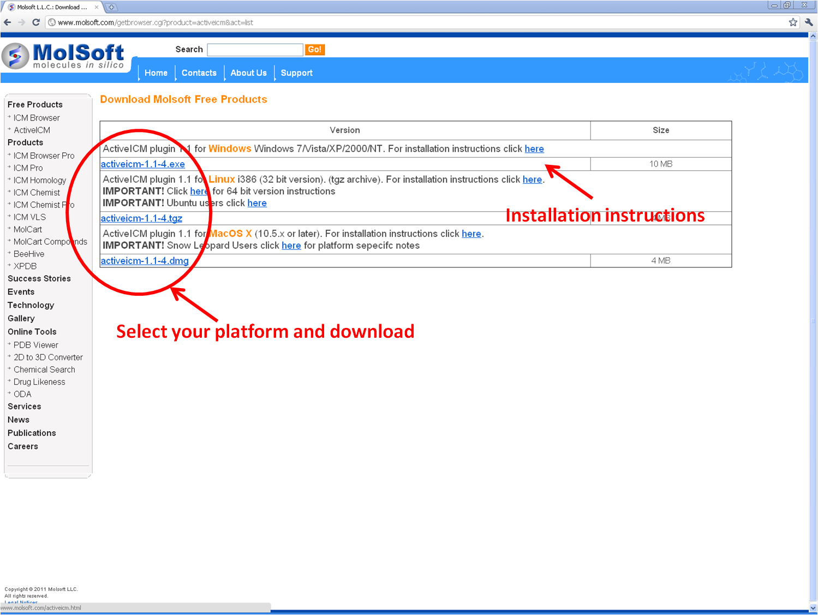Open ICM Browser in Free Products
The image size is (818, 615).
tap(37, 118)
